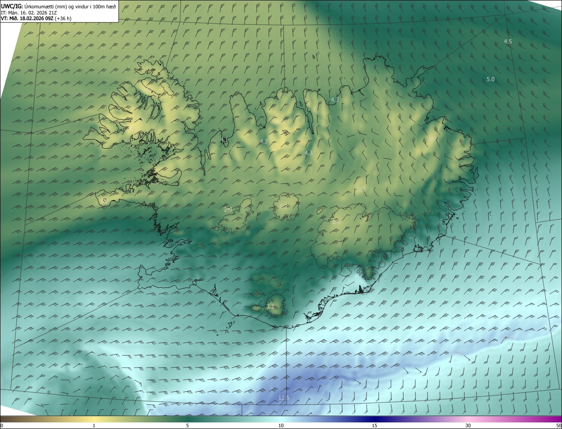Screen dimensions: 562x429
Task: Click the "12.5" value label over the sea
Action: pyautogui.click(x=284, y=398)
